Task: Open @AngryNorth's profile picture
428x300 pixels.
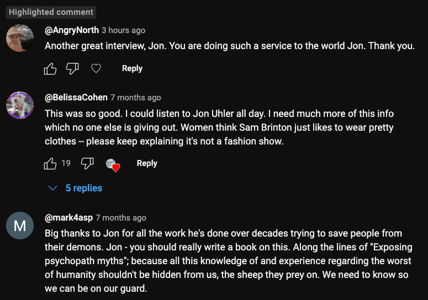Action: (20, 38)
